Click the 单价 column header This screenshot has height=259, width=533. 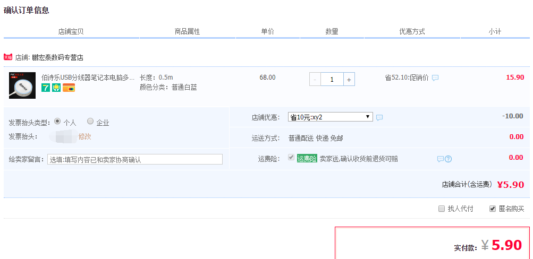(267, 31)
